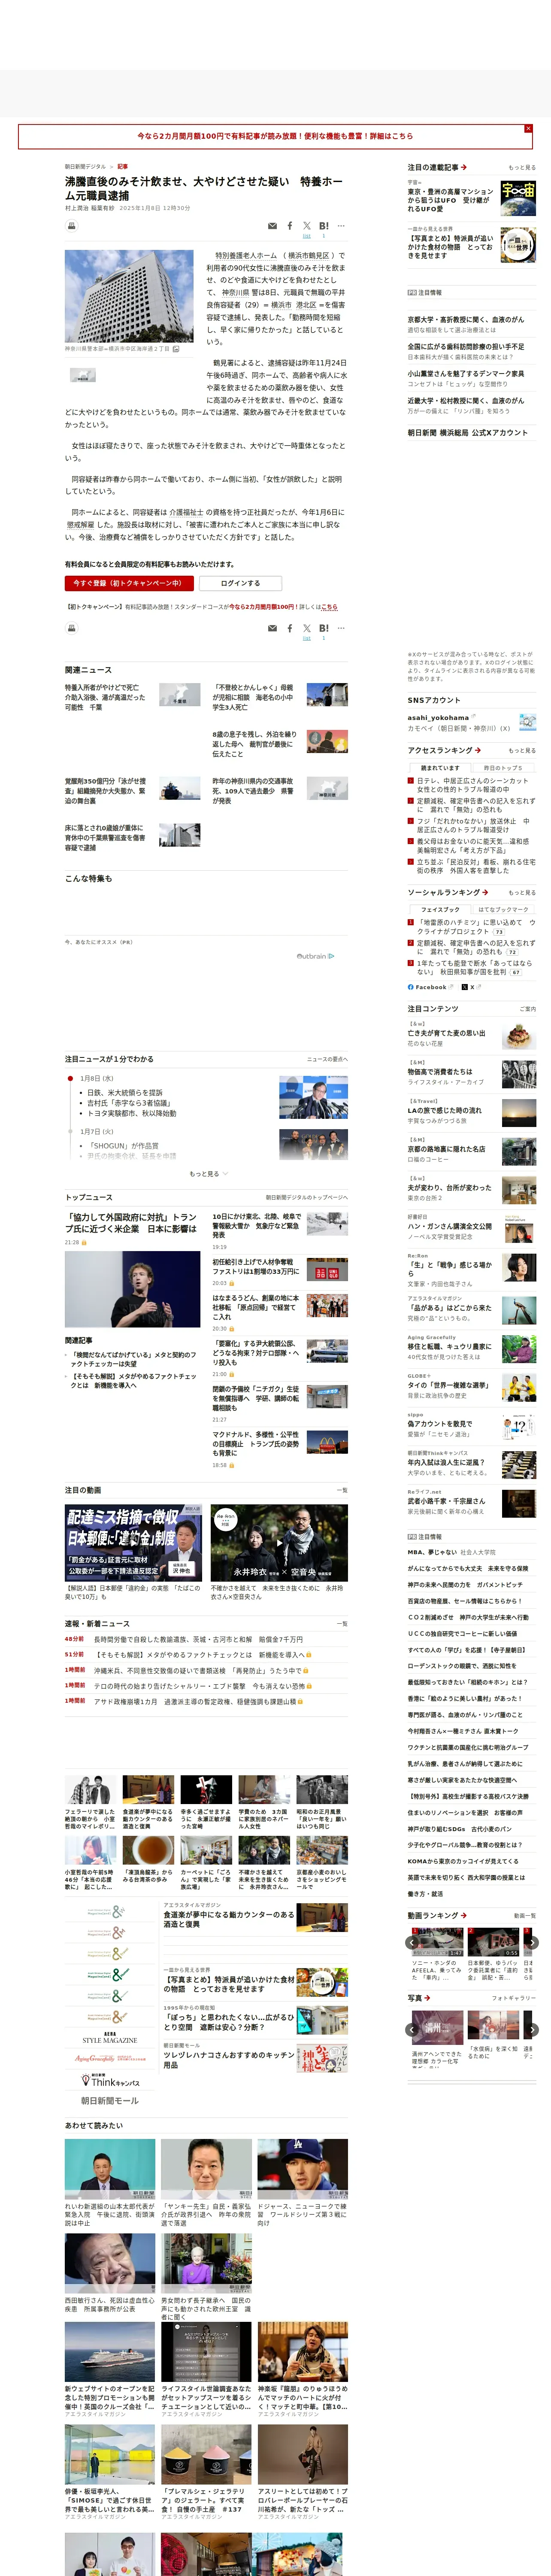Open the こちら campaign details link
Viewport: 551px width, 2576px height.
330,607
